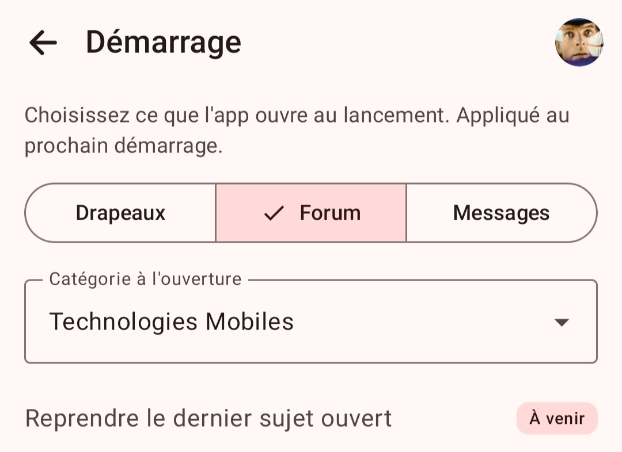Click the À venir badge
The width and height of the screenshot is (622, 452).
click(x=557, y=418)
